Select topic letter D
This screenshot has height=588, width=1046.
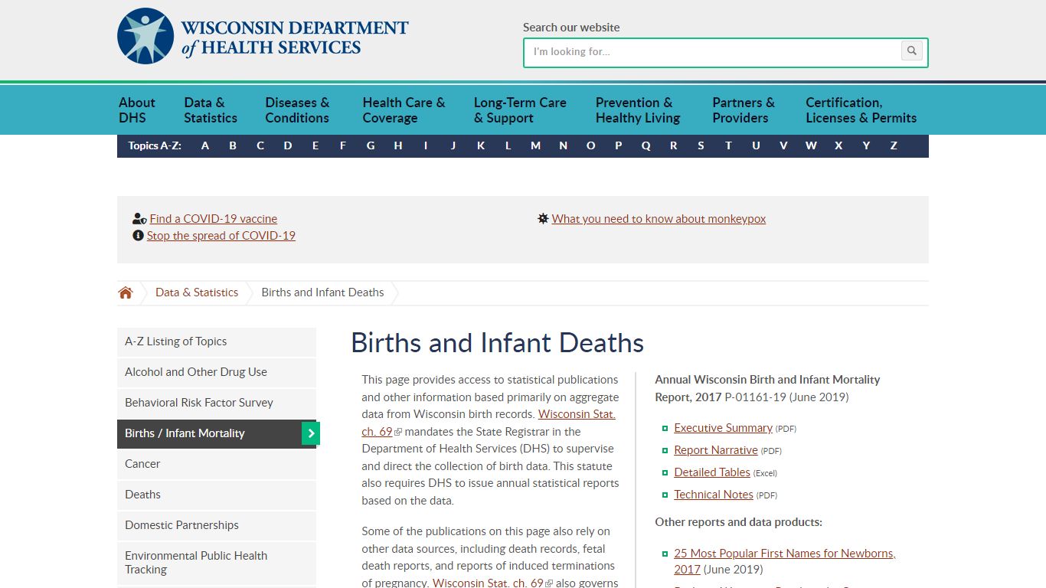(x=288, y=145)
